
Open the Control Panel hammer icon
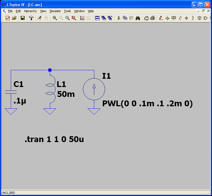tap(31, 18)
